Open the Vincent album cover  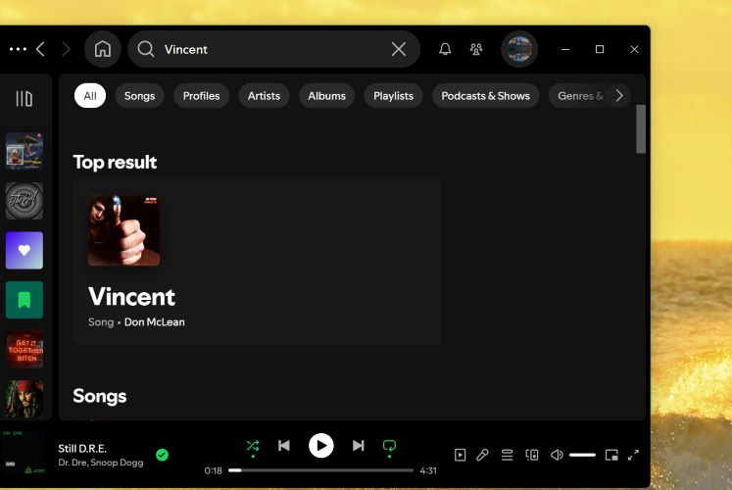pyautogui.click(x=124, y=230)
